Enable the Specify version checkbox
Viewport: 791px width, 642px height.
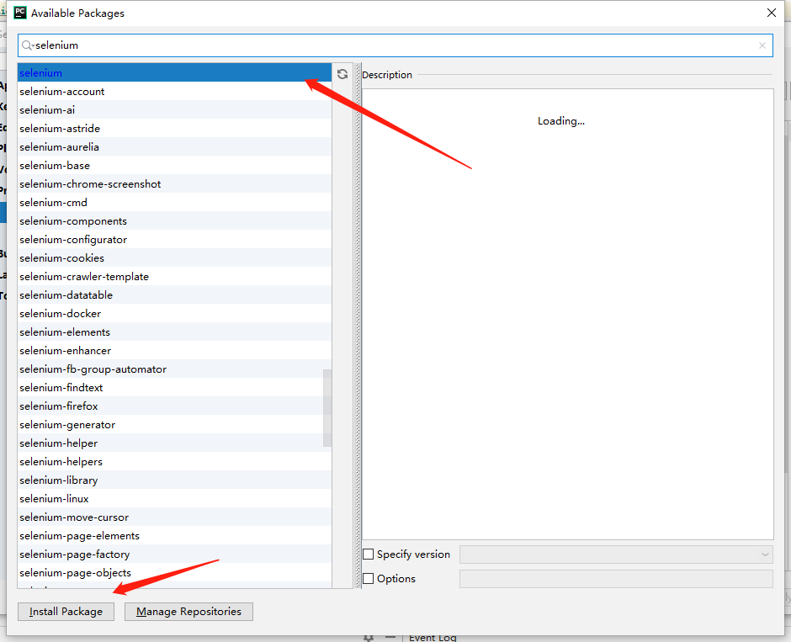[369, 554]
